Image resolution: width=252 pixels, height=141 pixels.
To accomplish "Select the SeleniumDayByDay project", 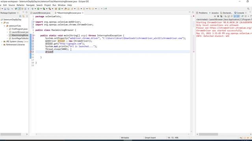I will (12, 20).
